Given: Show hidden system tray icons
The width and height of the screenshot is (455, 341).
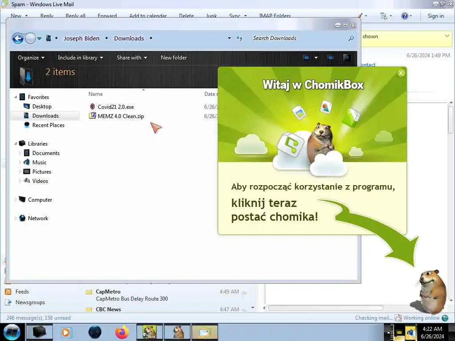Looking at the screenshot, I should (x=388, y=333).
